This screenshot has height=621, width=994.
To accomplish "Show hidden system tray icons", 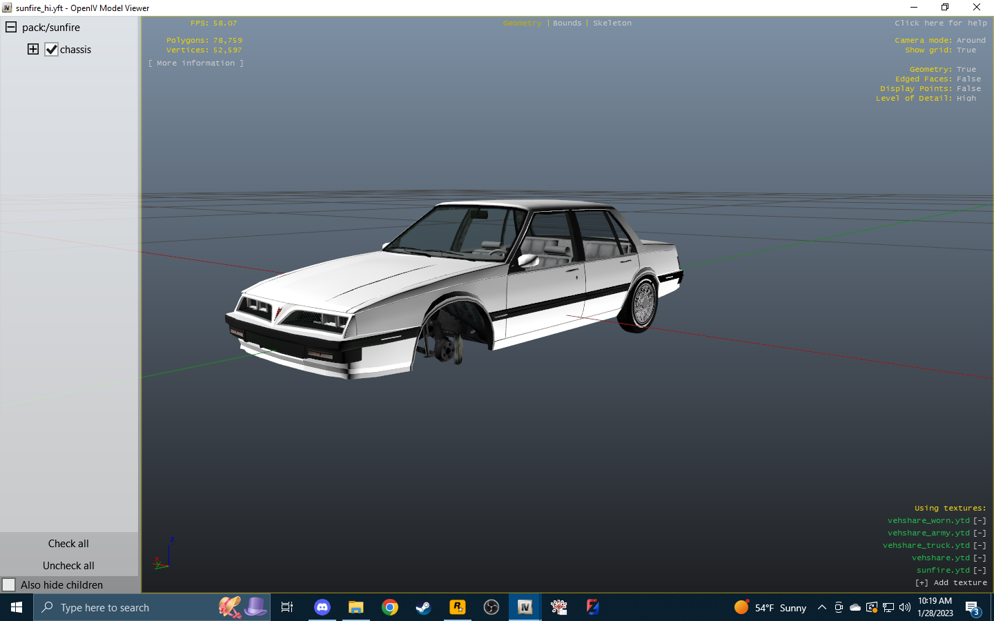I will click(821, 607).
